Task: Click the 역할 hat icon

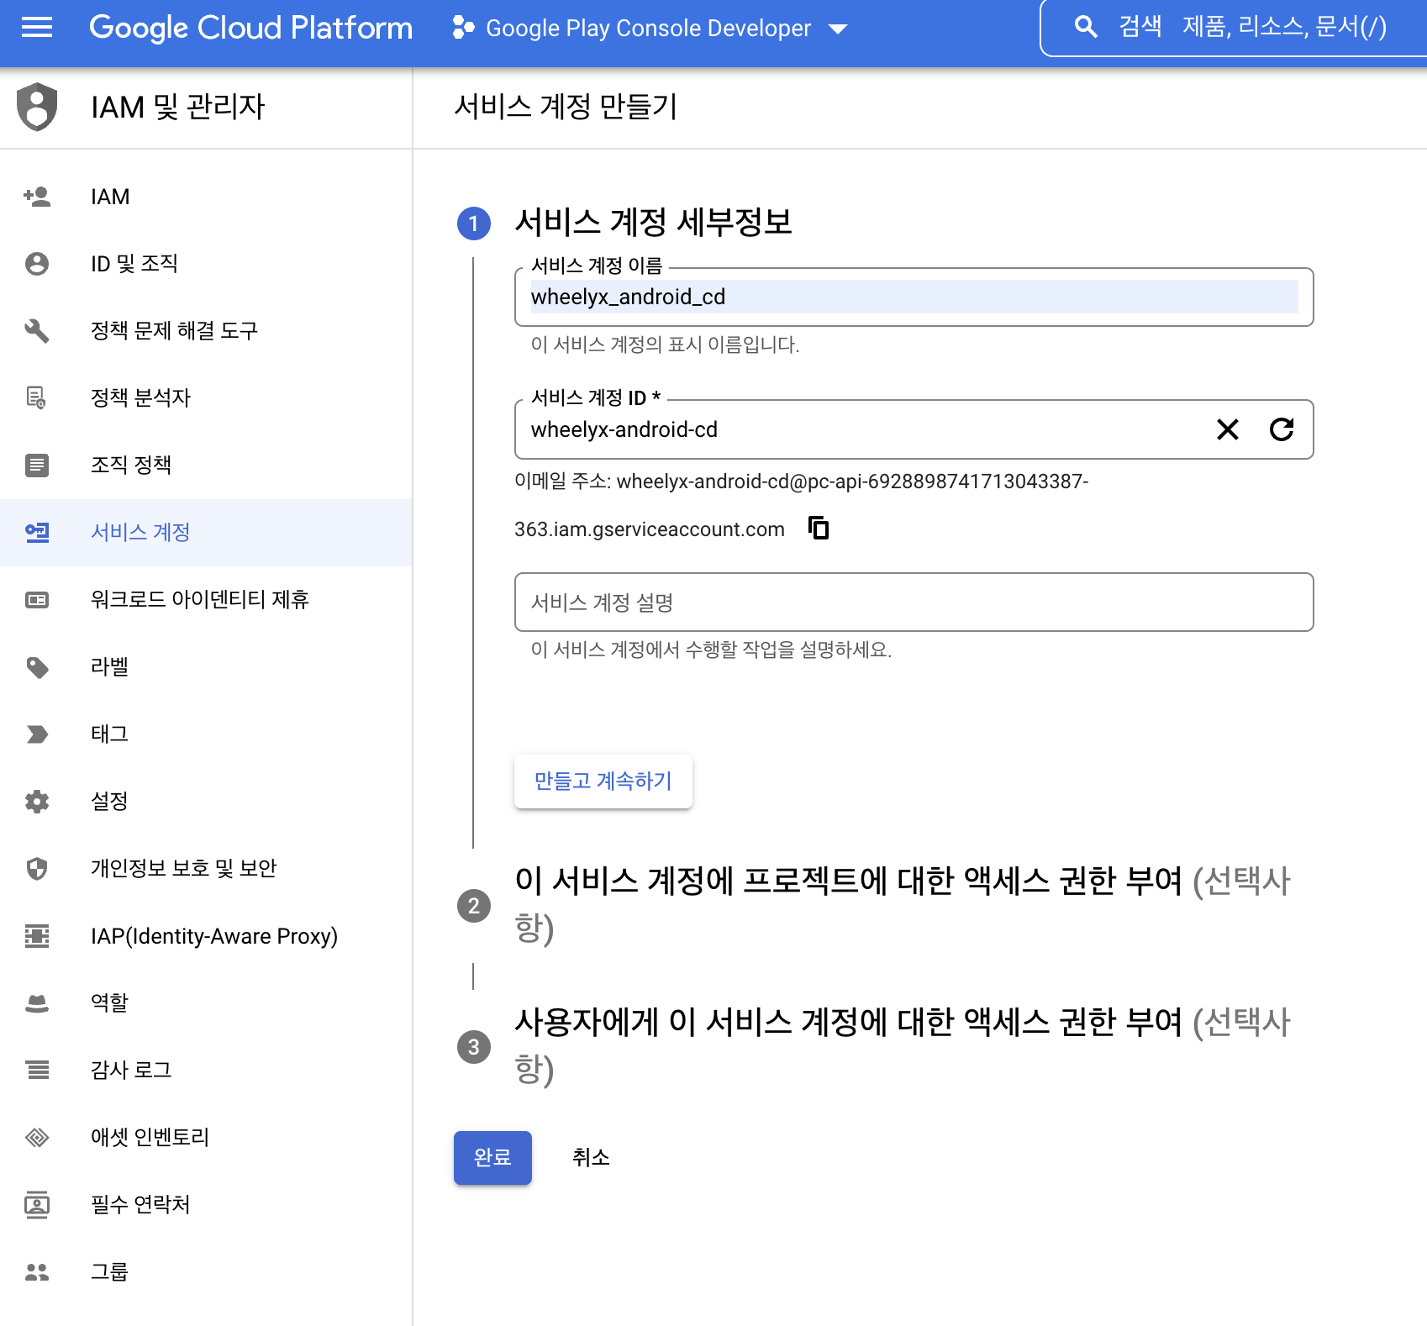Action: coord(37,1002)
